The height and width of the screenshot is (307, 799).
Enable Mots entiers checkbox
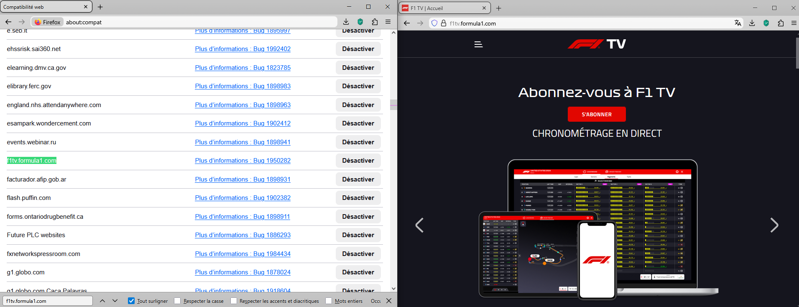(329, 301)
